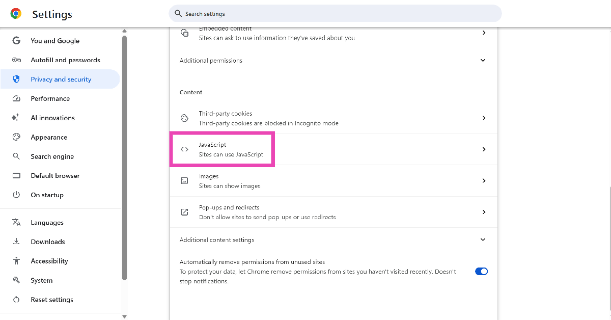Open Reset settings page

pyautogui.click(x=52, y=300)
